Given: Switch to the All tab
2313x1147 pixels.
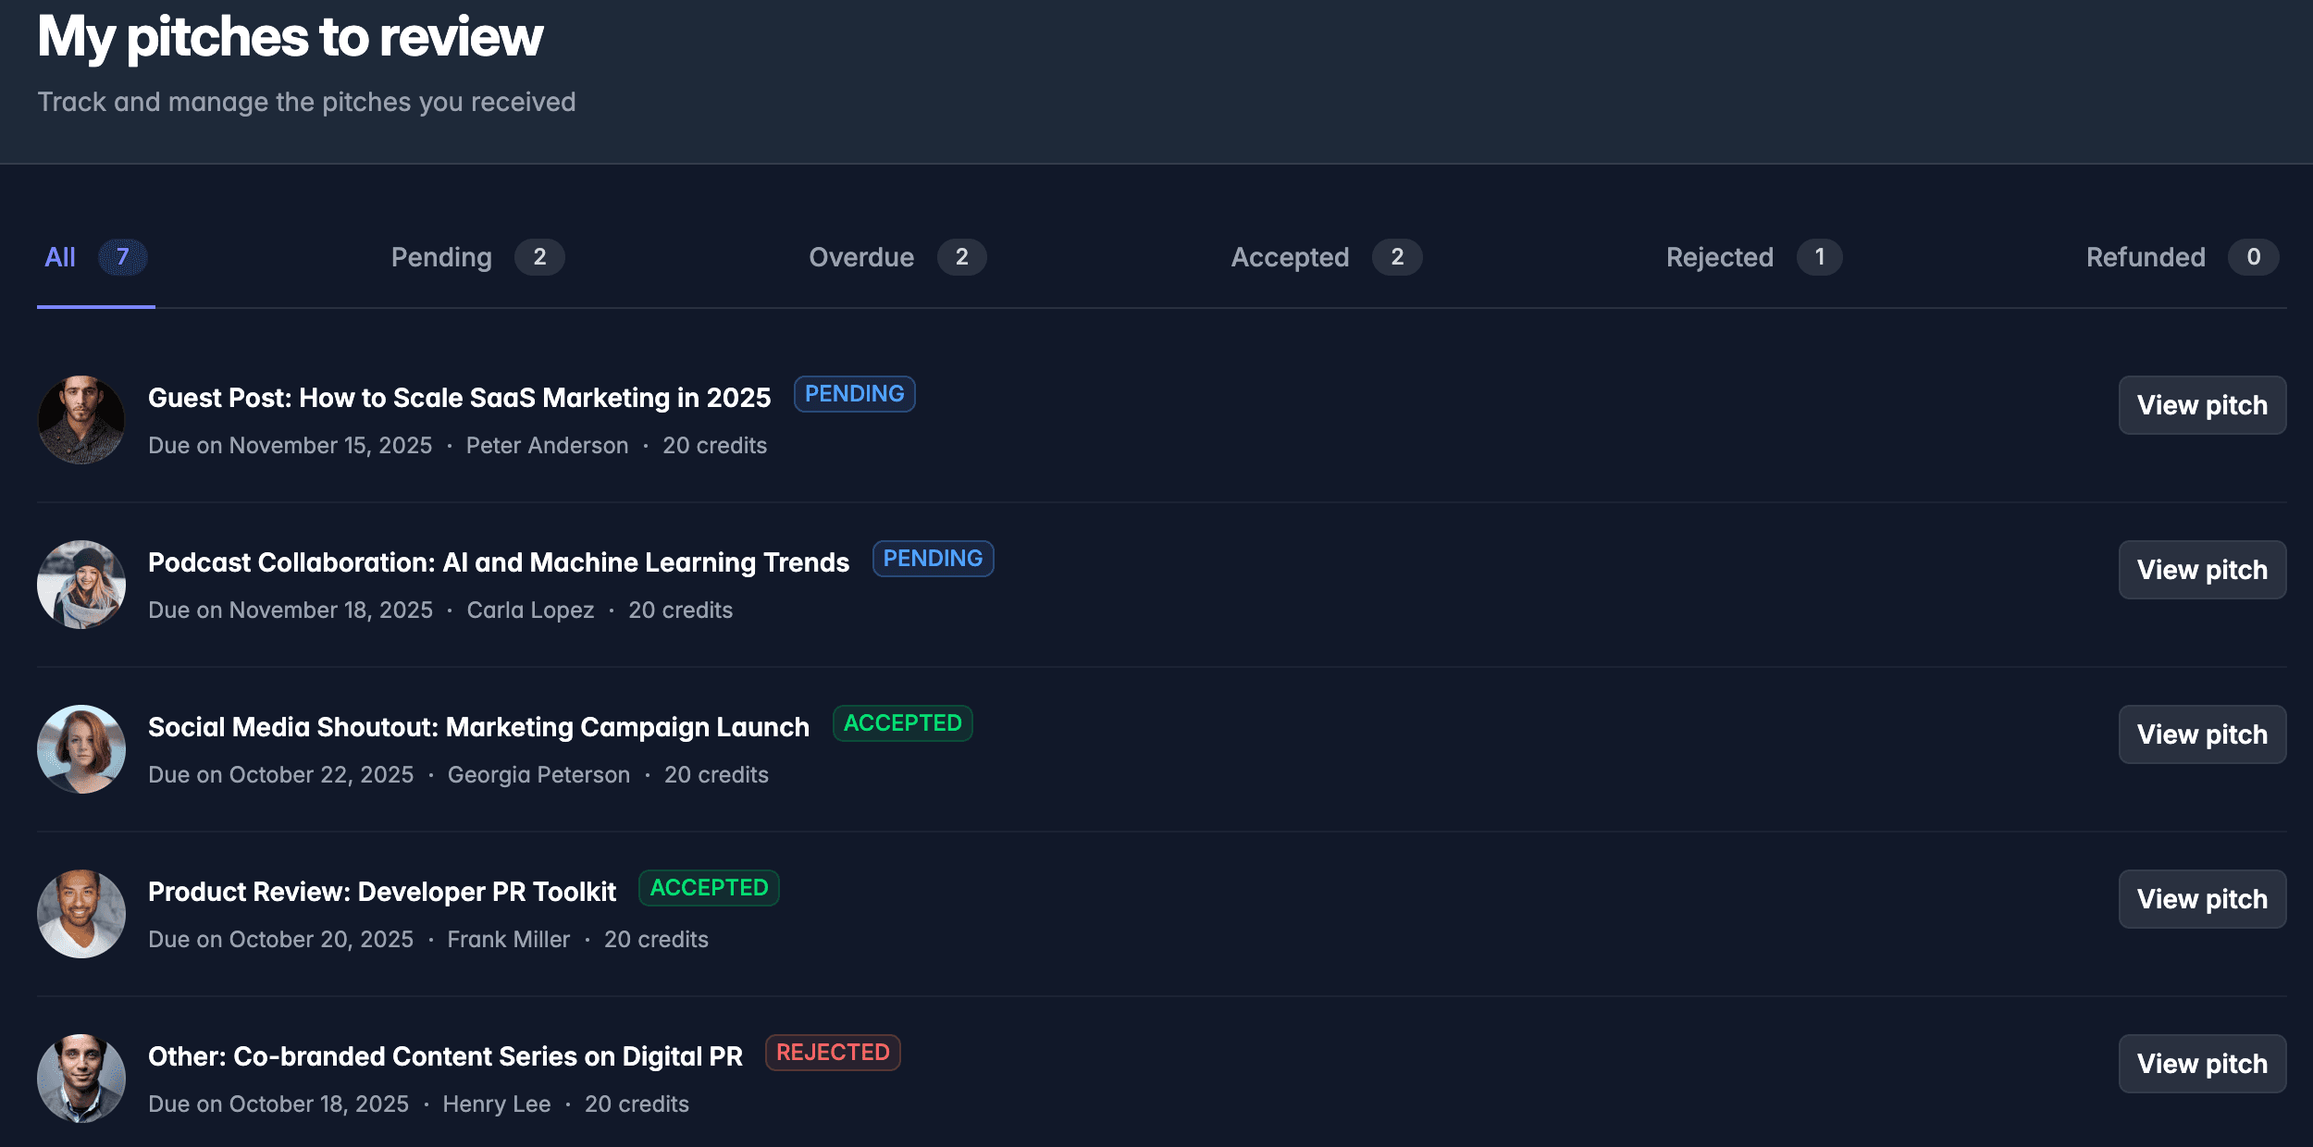Looking at the screenshot, I should 95,257.
